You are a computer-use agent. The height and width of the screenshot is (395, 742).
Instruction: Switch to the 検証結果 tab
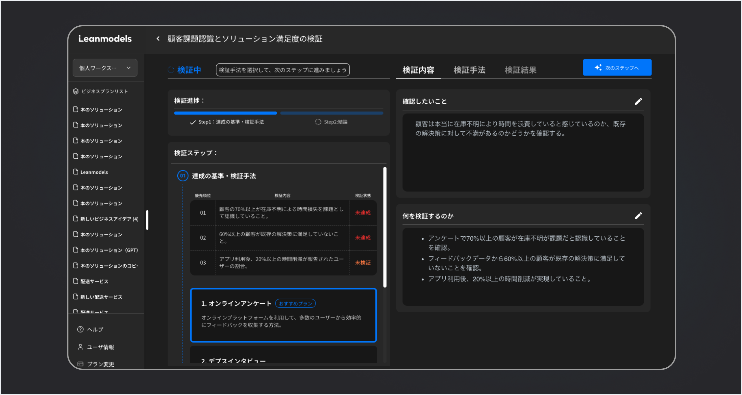[520, 70]
